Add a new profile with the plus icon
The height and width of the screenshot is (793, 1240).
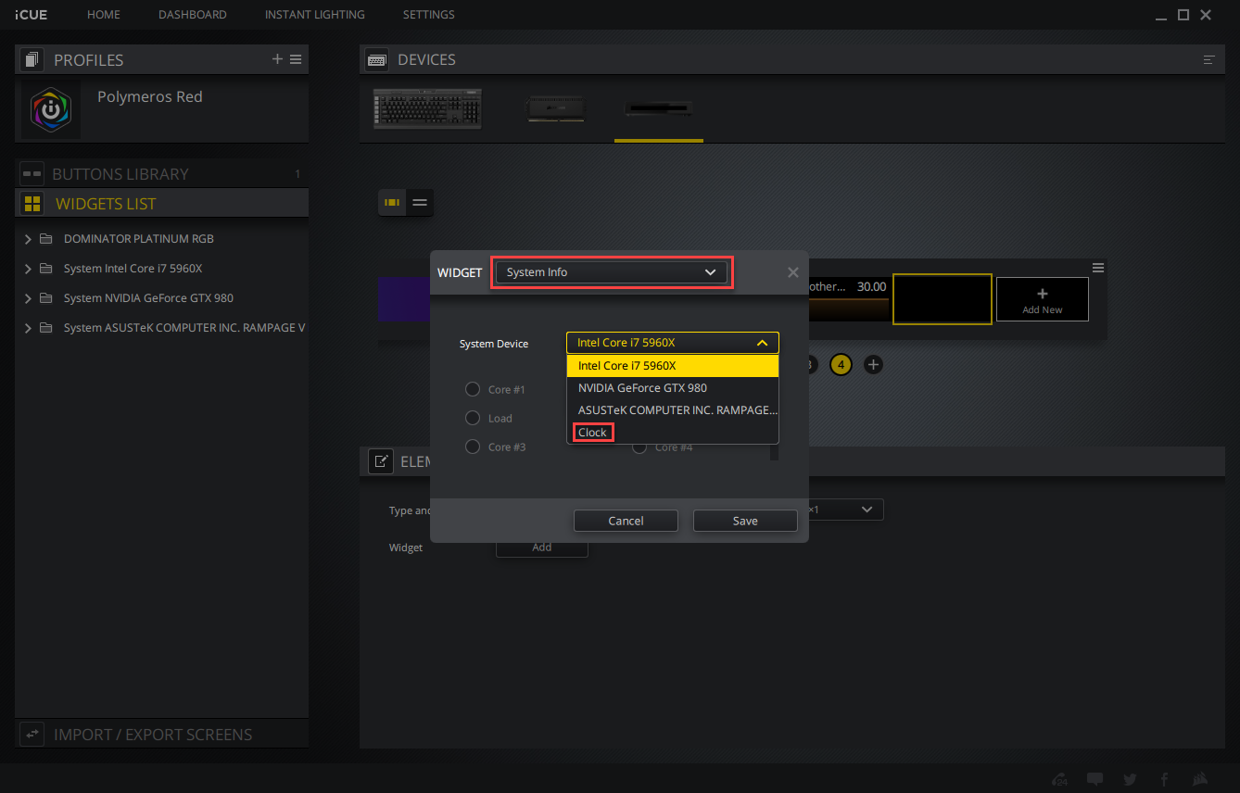[277, 59]
